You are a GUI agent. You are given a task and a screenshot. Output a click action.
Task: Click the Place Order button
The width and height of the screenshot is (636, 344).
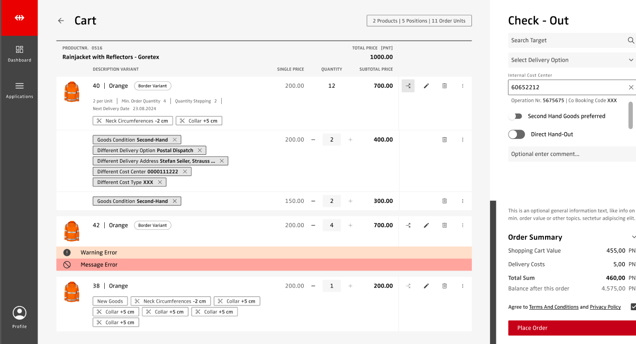point(571,328)
